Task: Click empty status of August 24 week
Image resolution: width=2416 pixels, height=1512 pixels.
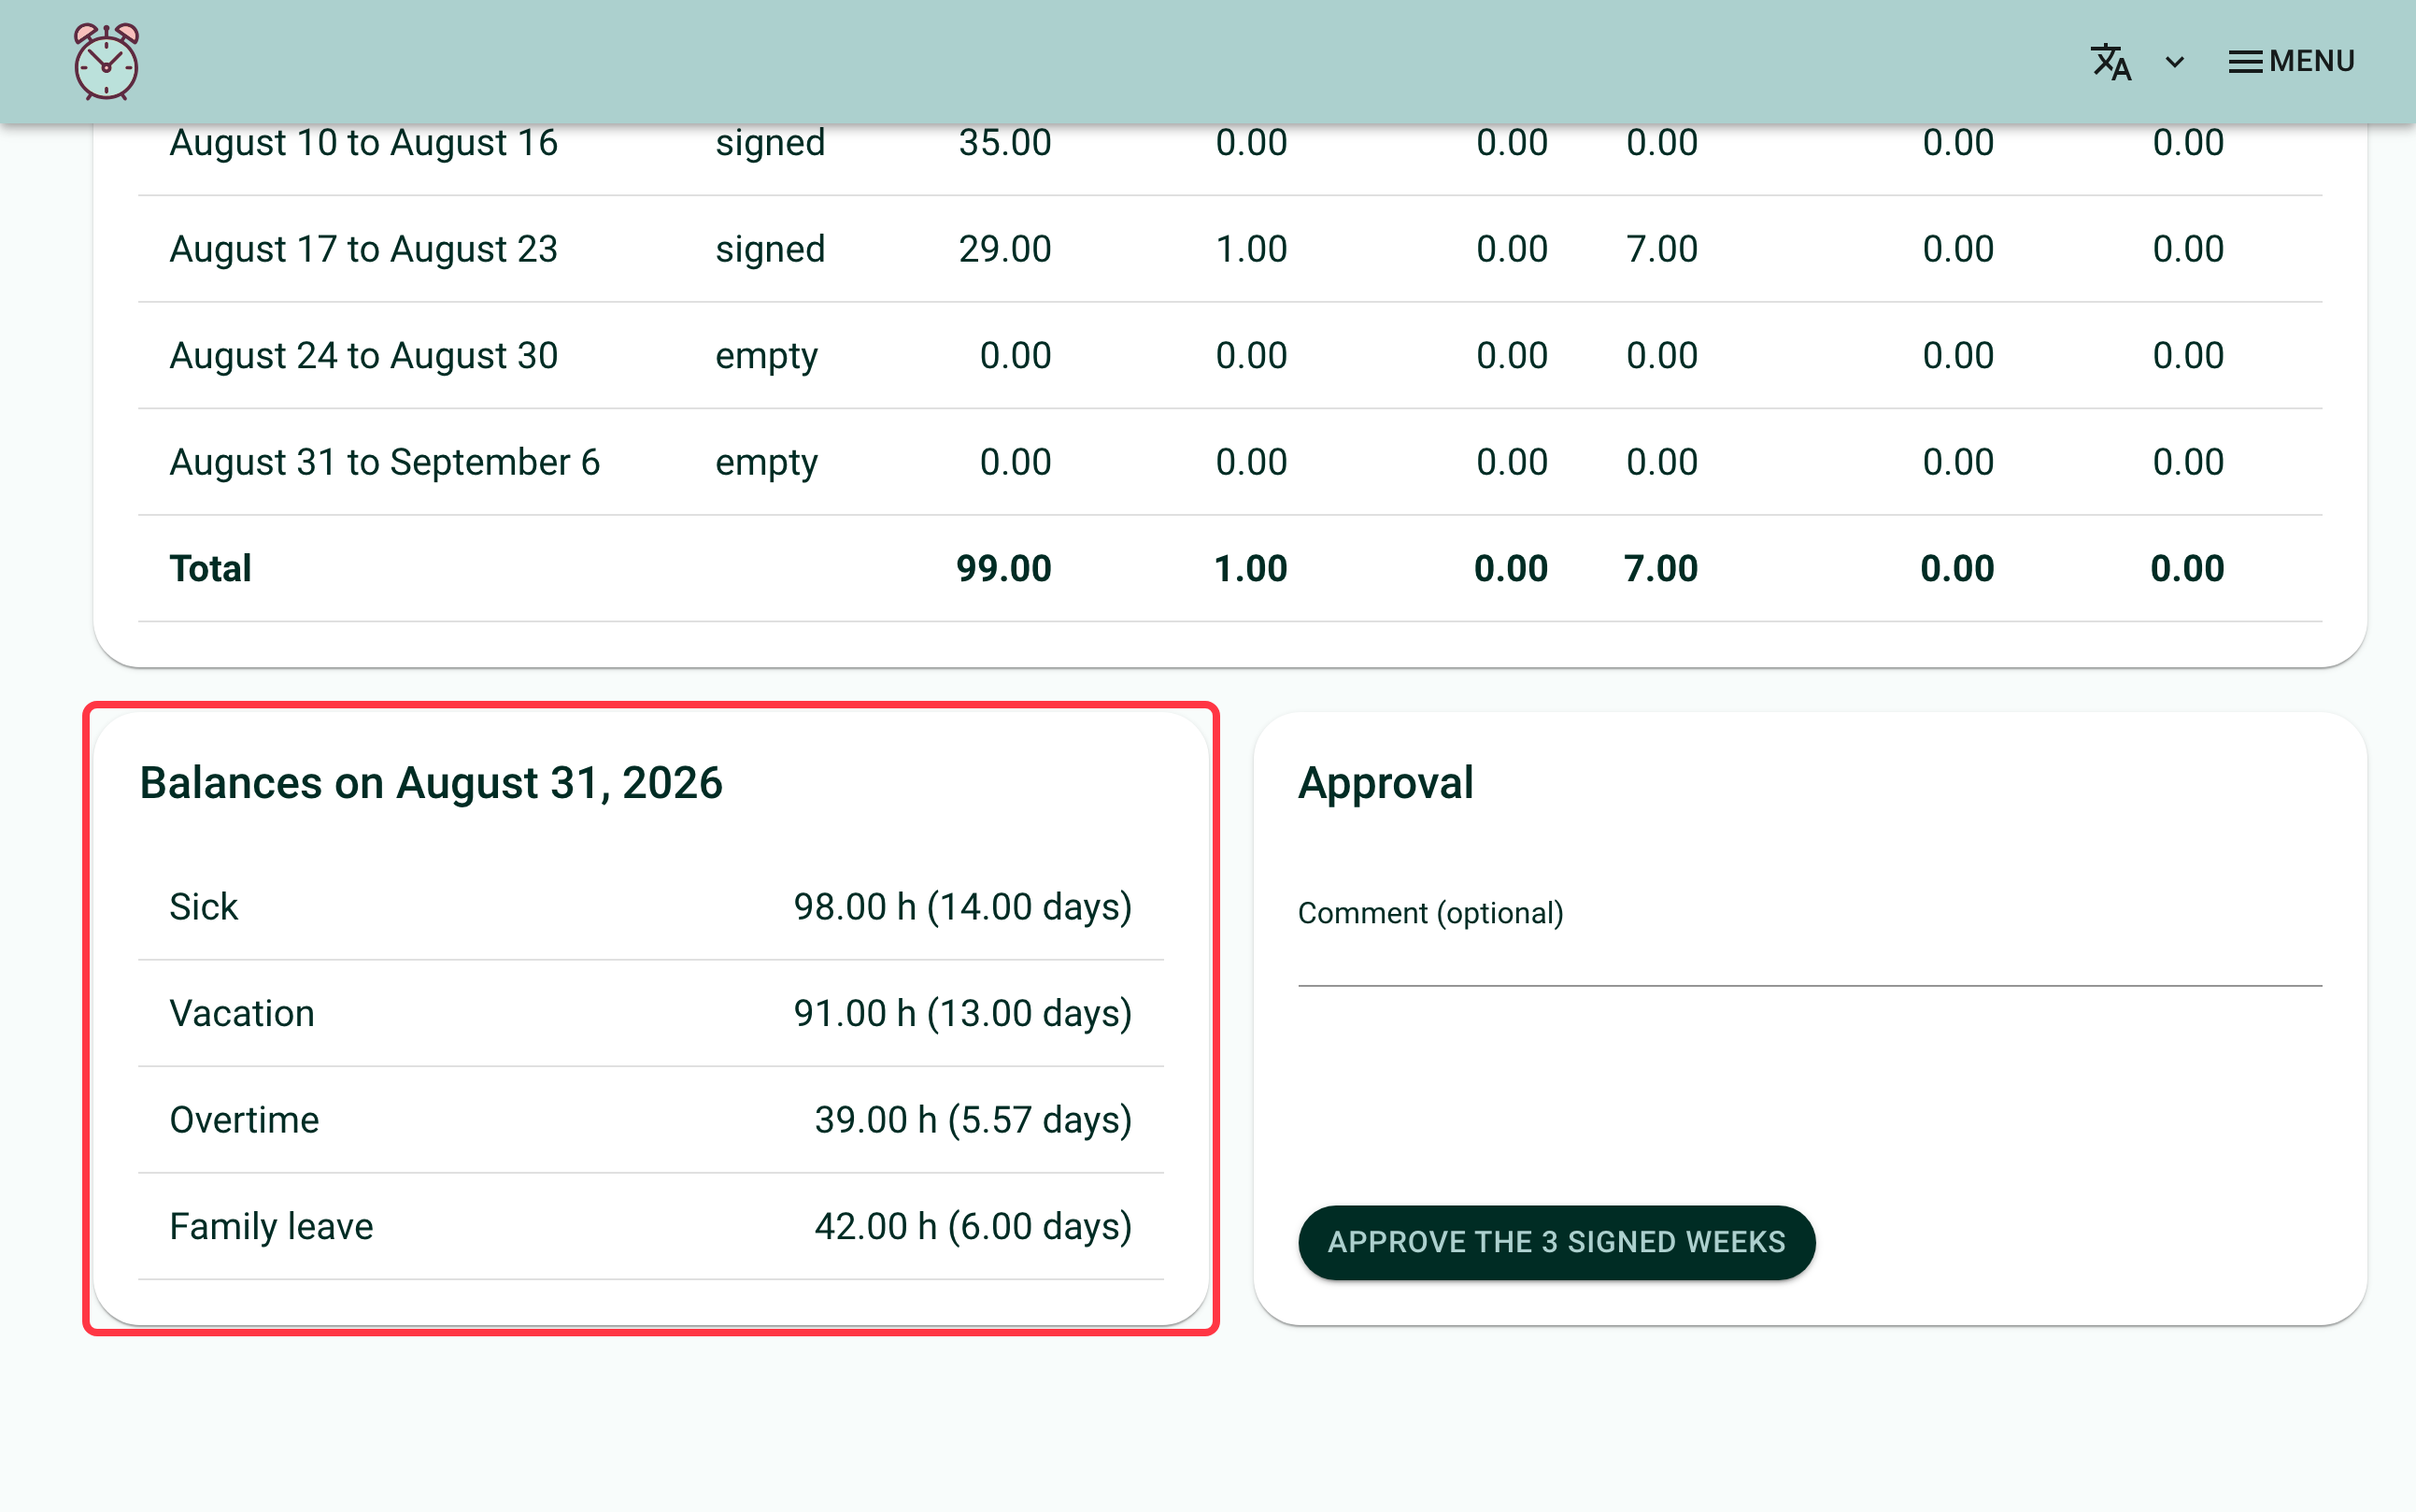Action: (767, 357)
